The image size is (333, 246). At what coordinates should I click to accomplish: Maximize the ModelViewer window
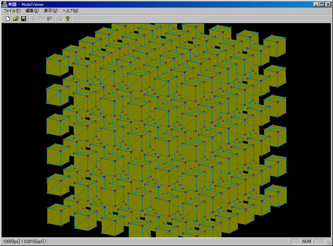pyautogui.click(x=322, y=5)
